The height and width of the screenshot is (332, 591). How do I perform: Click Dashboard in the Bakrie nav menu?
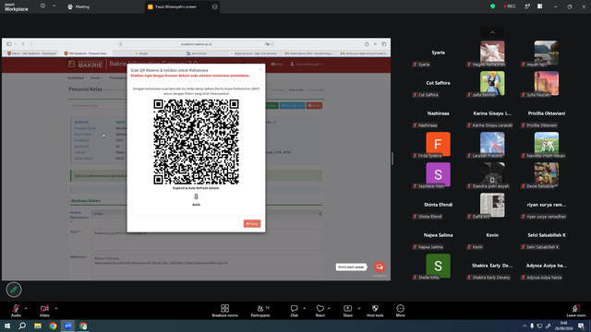tap(76, 77)
